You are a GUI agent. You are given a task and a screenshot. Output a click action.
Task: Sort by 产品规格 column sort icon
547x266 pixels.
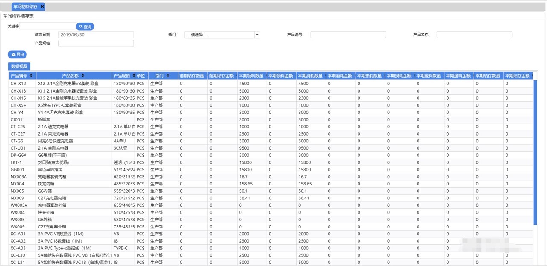(x=133, y=76)
